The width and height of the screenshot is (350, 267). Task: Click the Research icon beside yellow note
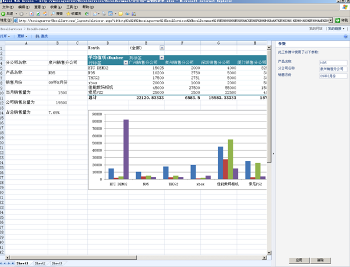[x=127, y=14]
